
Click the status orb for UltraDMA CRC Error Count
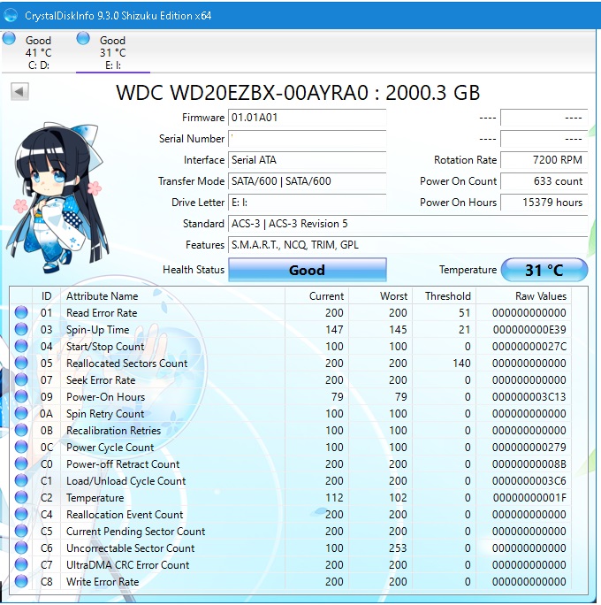coord(21,564)
